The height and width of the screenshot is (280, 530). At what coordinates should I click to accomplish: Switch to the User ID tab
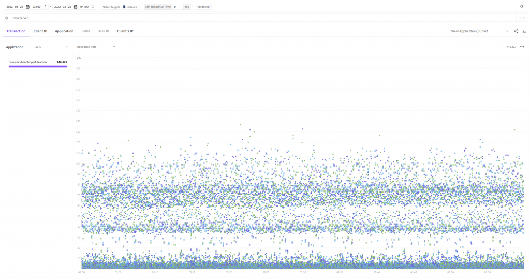104,31
